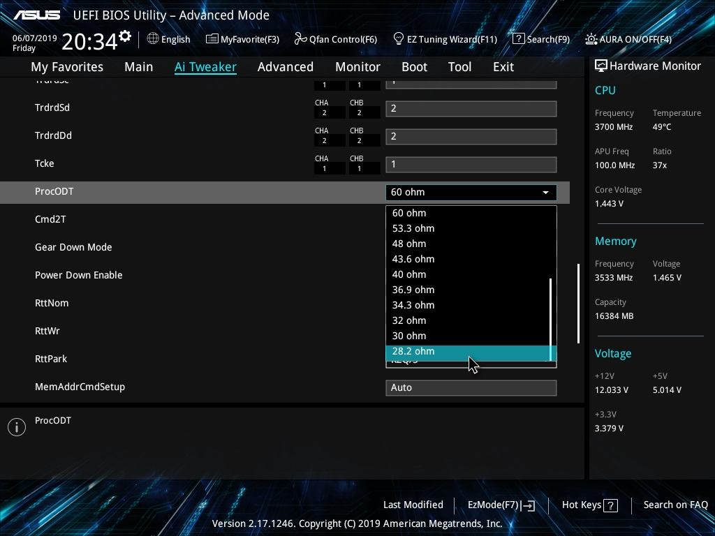The image size is (715, 536).
Task: Switch to EzMode(F7)
Action: click(501, 505)
